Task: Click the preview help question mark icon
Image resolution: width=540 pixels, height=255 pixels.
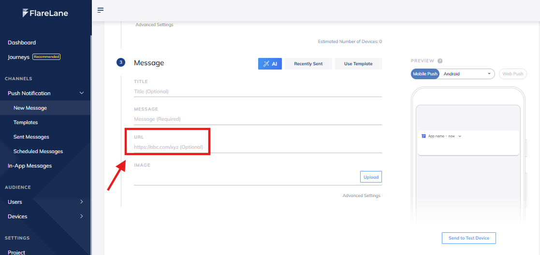Action: [x=440, y=61]
